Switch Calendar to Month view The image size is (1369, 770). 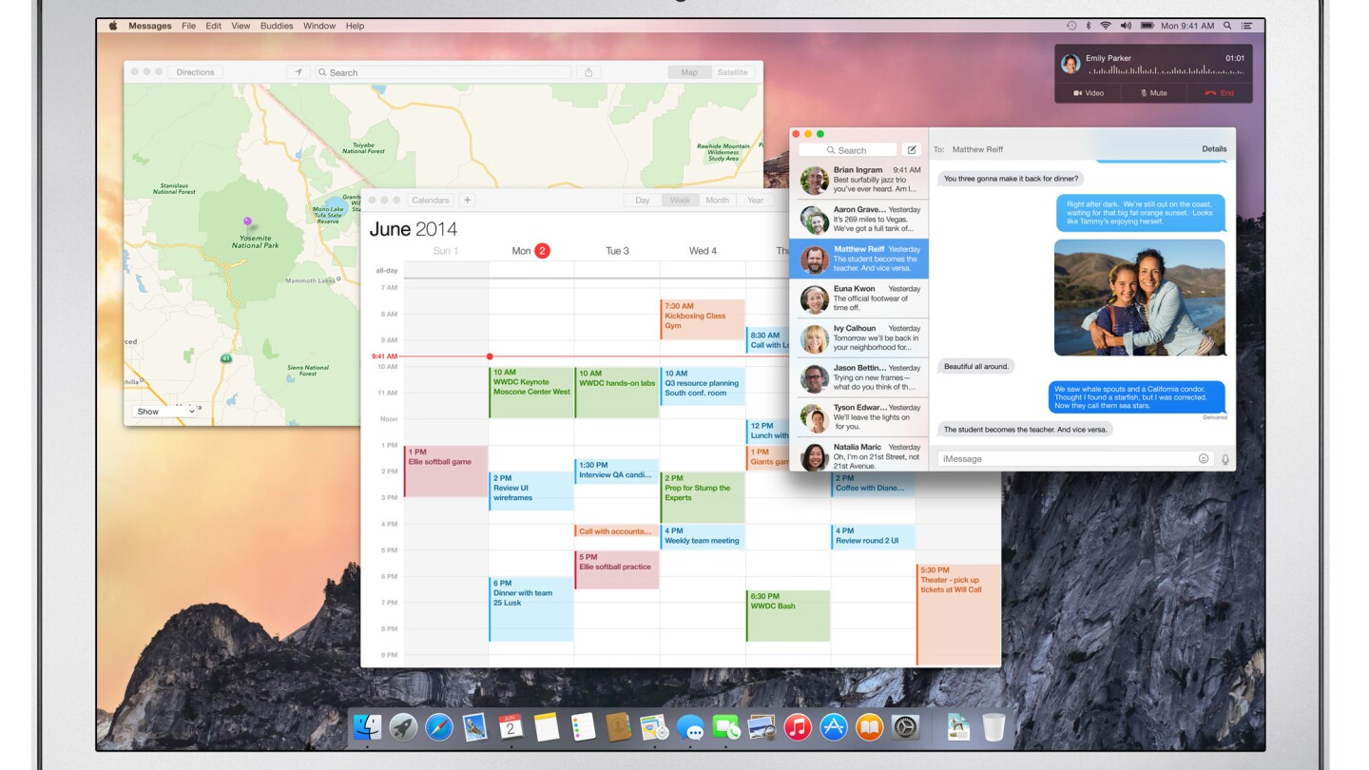click(717, 201)
